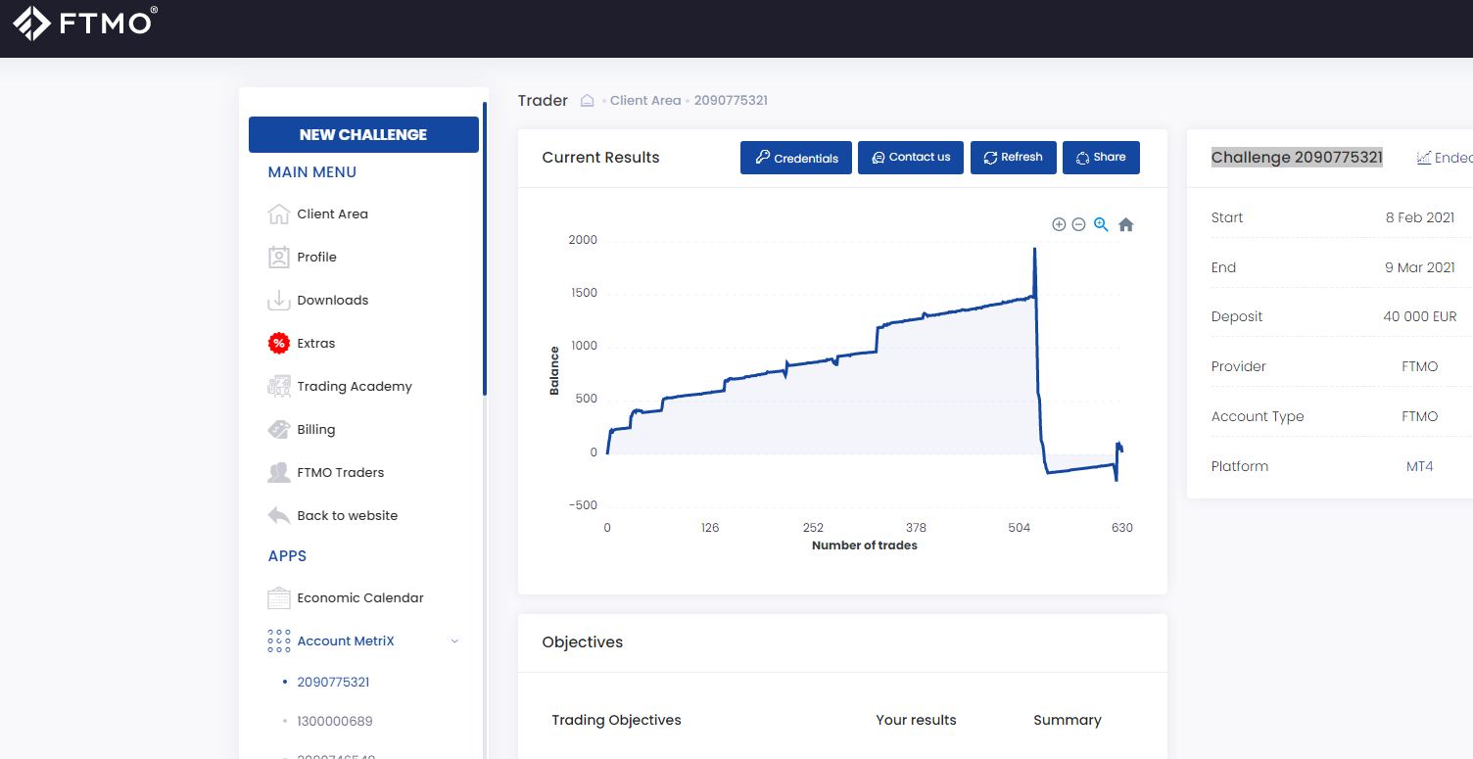Click the Client Area breadcrumb link
Screen dimensions: 1473x759
click(x=645, y=100)
